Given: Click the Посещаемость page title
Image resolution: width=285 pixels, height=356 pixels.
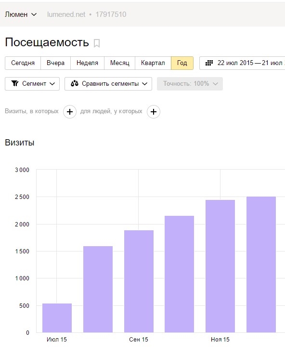Looking at the screenshot, I should [47, 42].
